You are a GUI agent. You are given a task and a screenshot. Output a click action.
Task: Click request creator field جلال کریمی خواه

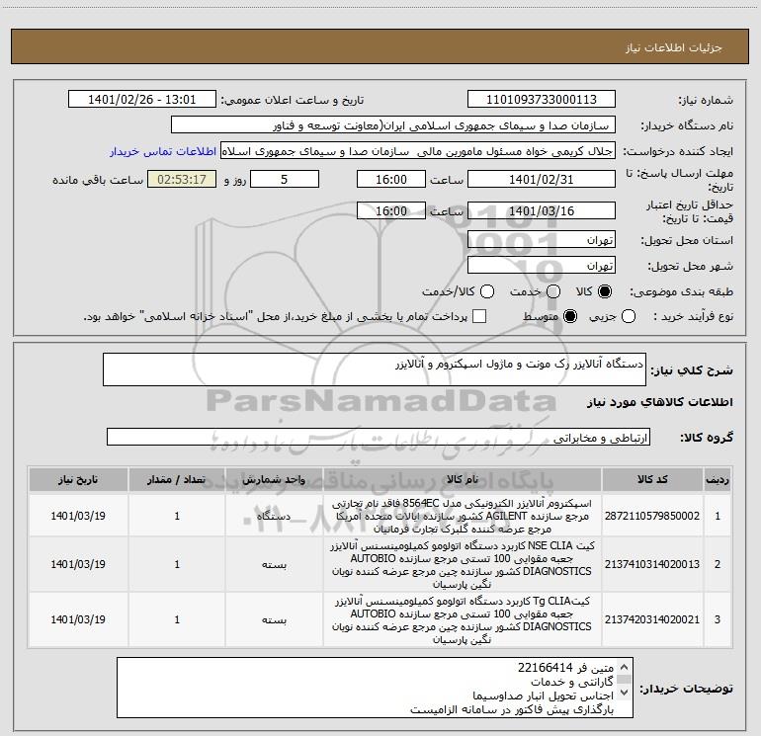click(417, 151)
